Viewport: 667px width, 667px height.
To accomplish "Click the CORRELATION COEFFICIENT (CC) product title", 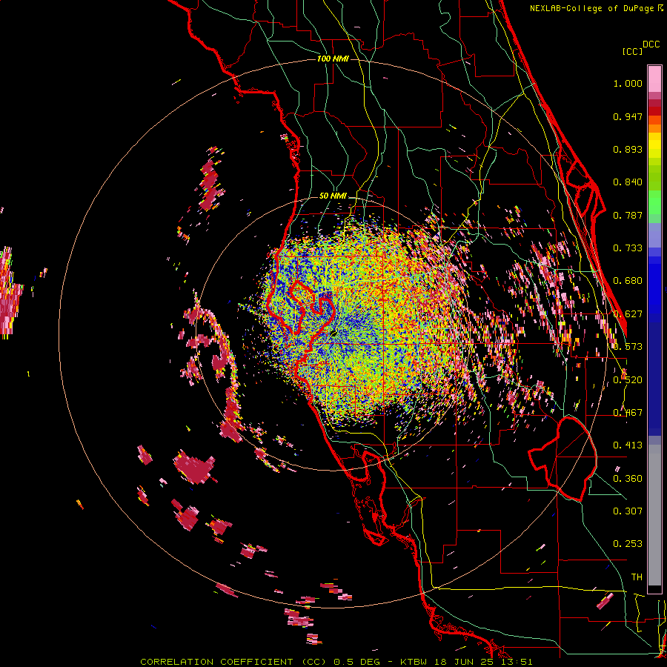I will pos(233,662).
